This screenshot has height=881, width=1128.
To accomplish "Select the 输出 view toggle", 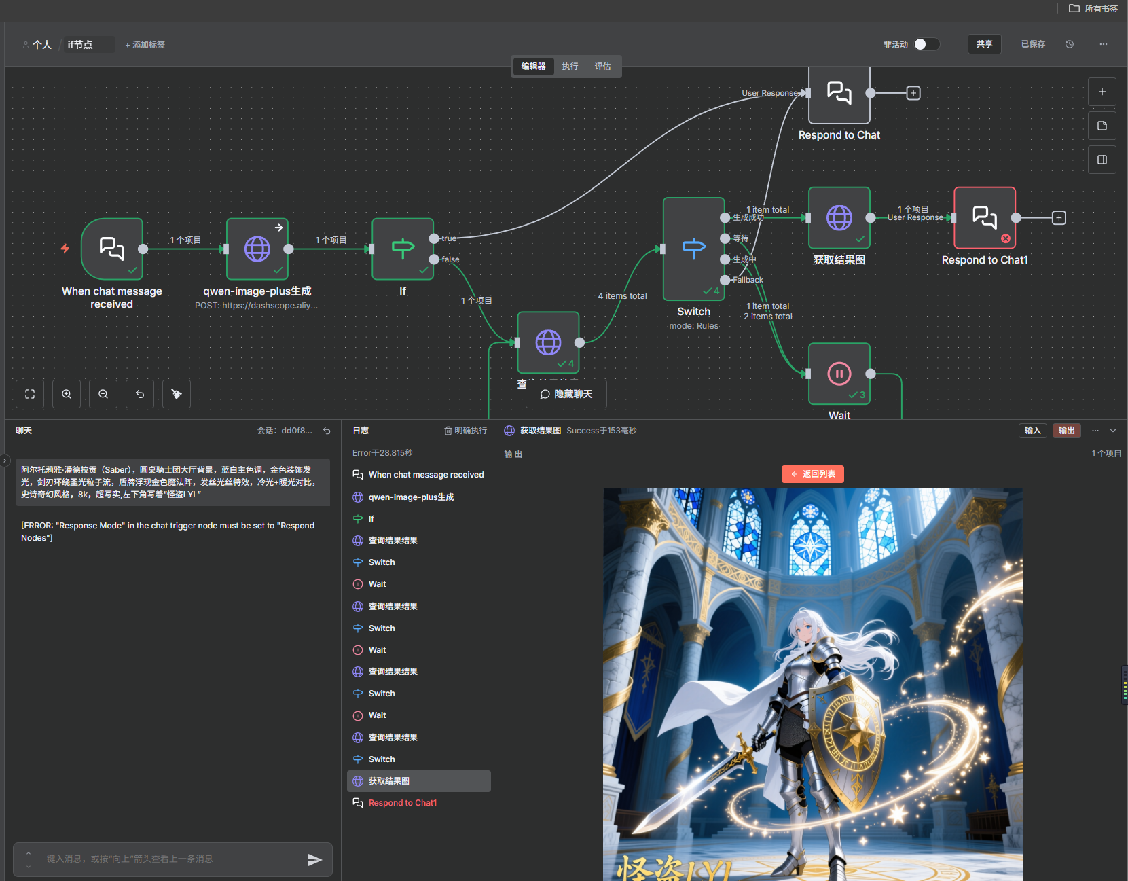I will coord(1066,431).
